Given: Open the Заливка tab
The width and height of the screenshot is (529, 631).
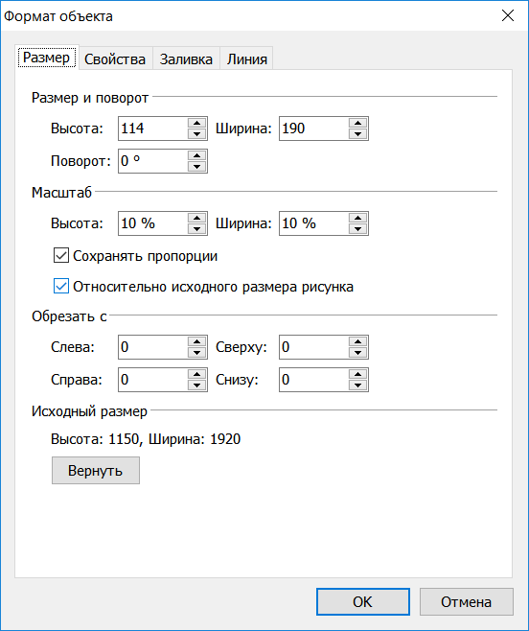Looking at the screenshot, I should tap(186, 59).
